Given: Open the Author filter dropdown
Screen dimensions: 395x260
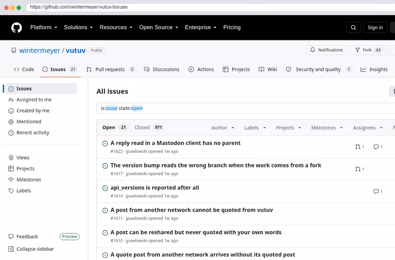Looking at the screenshot, I should pos(223,128).
